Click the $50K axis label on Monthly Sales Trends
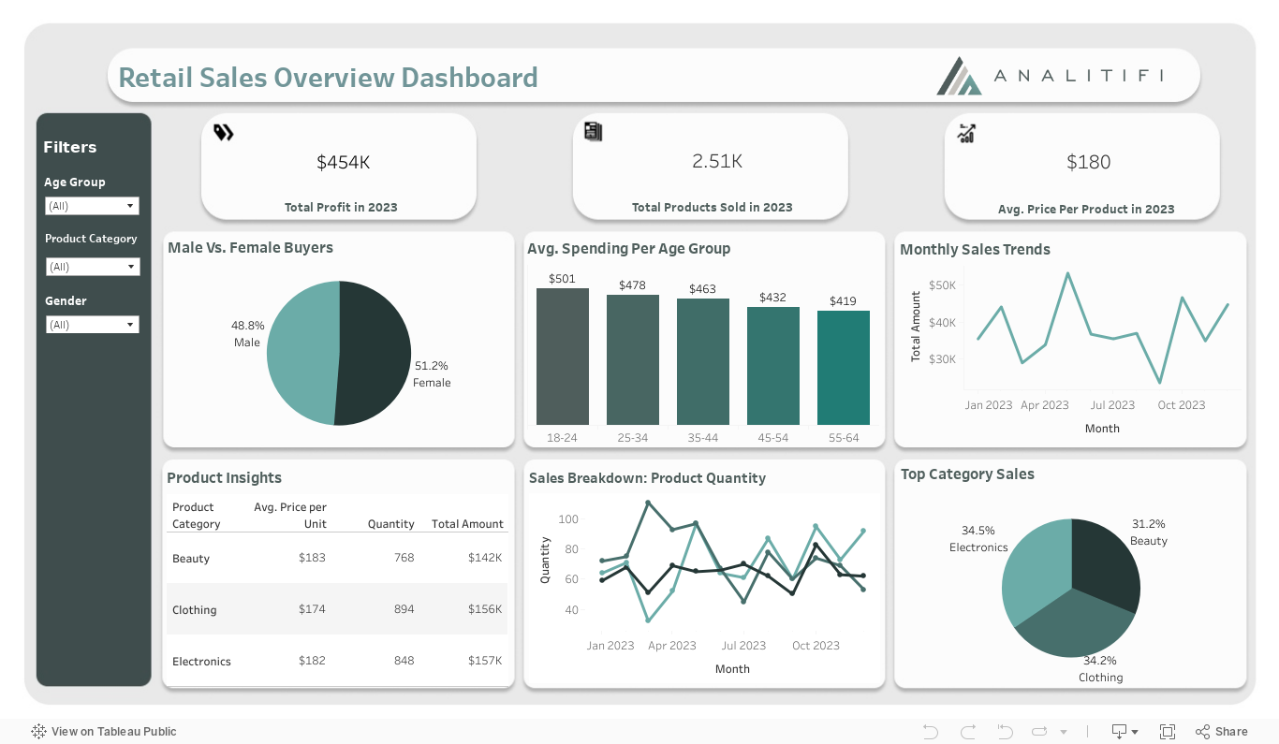Screen dimensions: 1279x744 pyautogui.click(x=942, y=285)
